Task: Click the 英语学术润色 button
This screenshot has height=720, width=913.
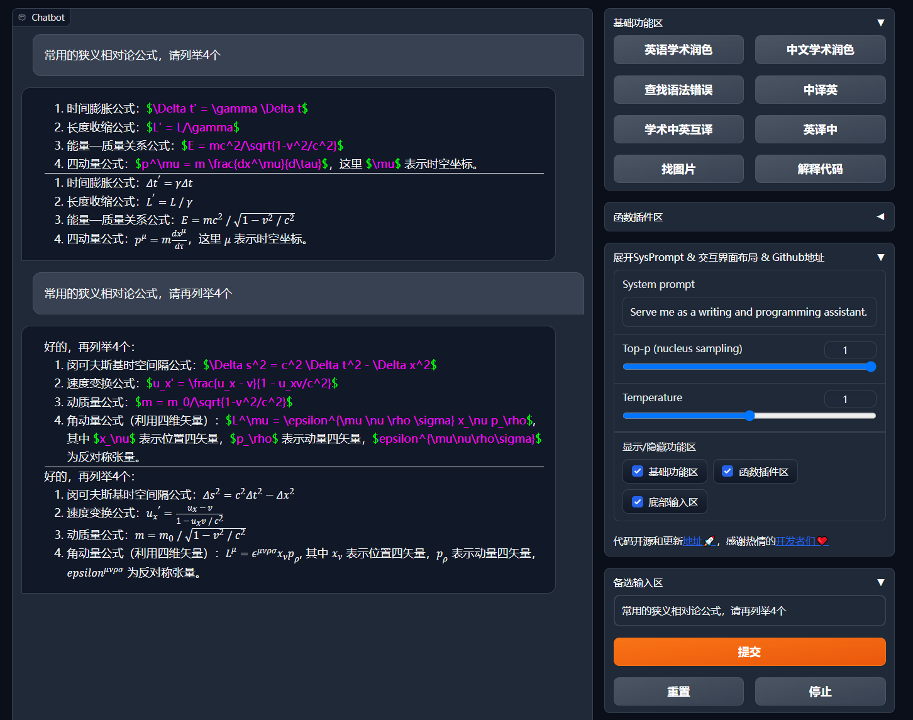Action: [x=678, y=50]
